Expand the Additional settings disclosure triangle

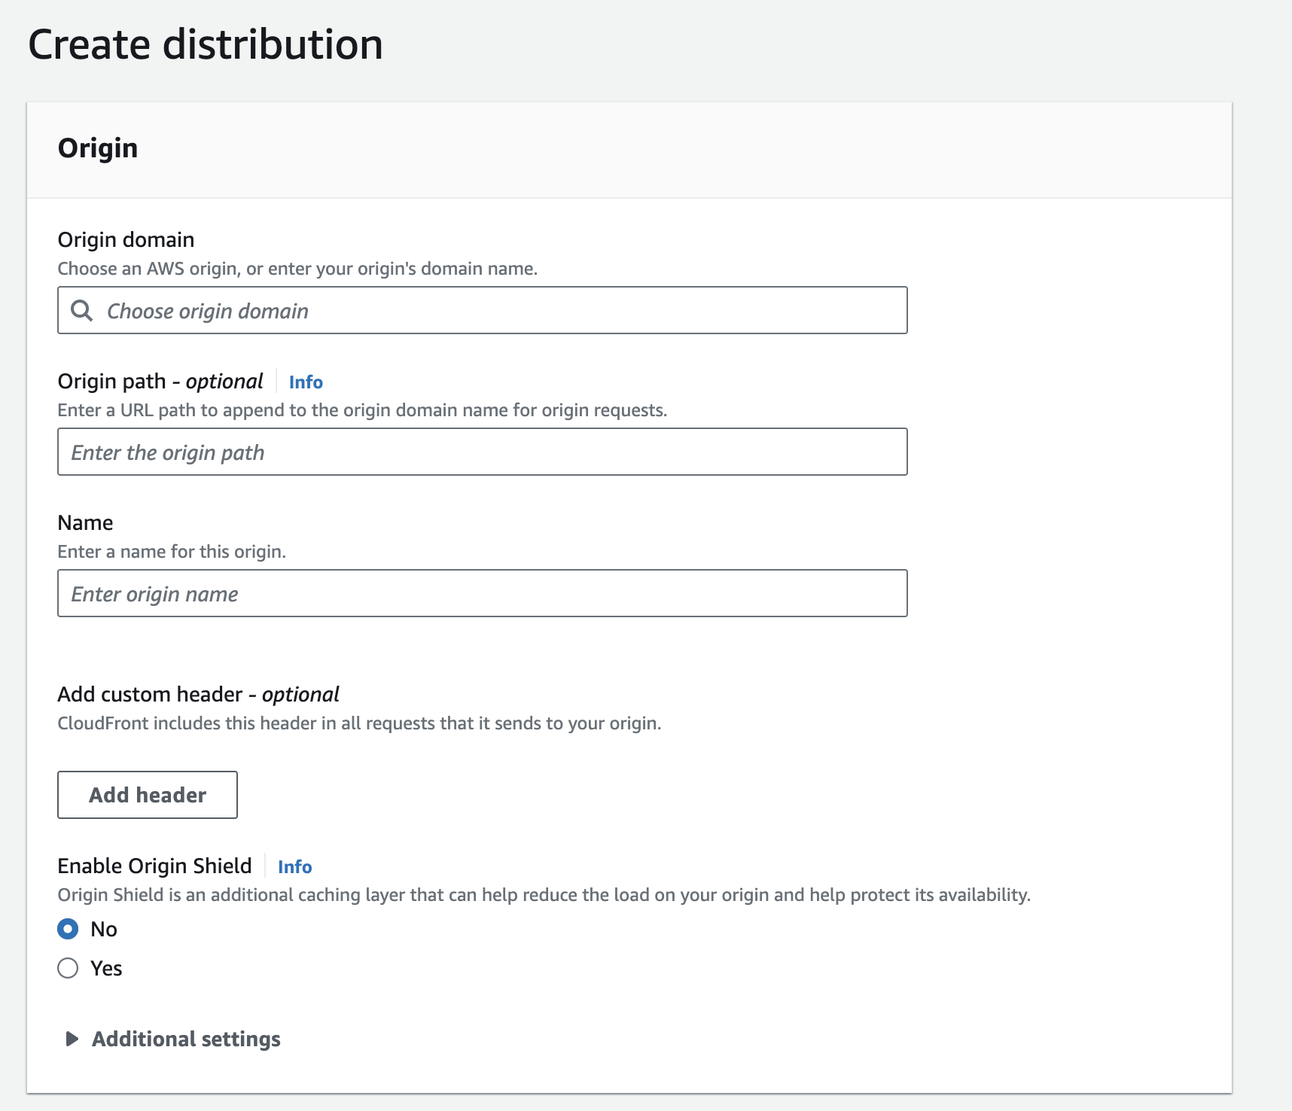72,1039
